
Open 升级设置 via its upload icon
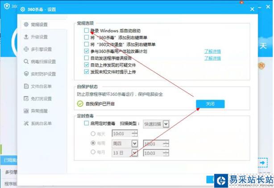tap(26, 37)
